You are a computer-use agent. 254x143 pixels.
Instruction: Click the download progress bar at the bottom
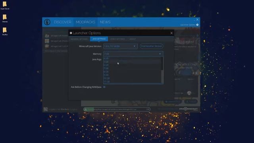(117, 110)
